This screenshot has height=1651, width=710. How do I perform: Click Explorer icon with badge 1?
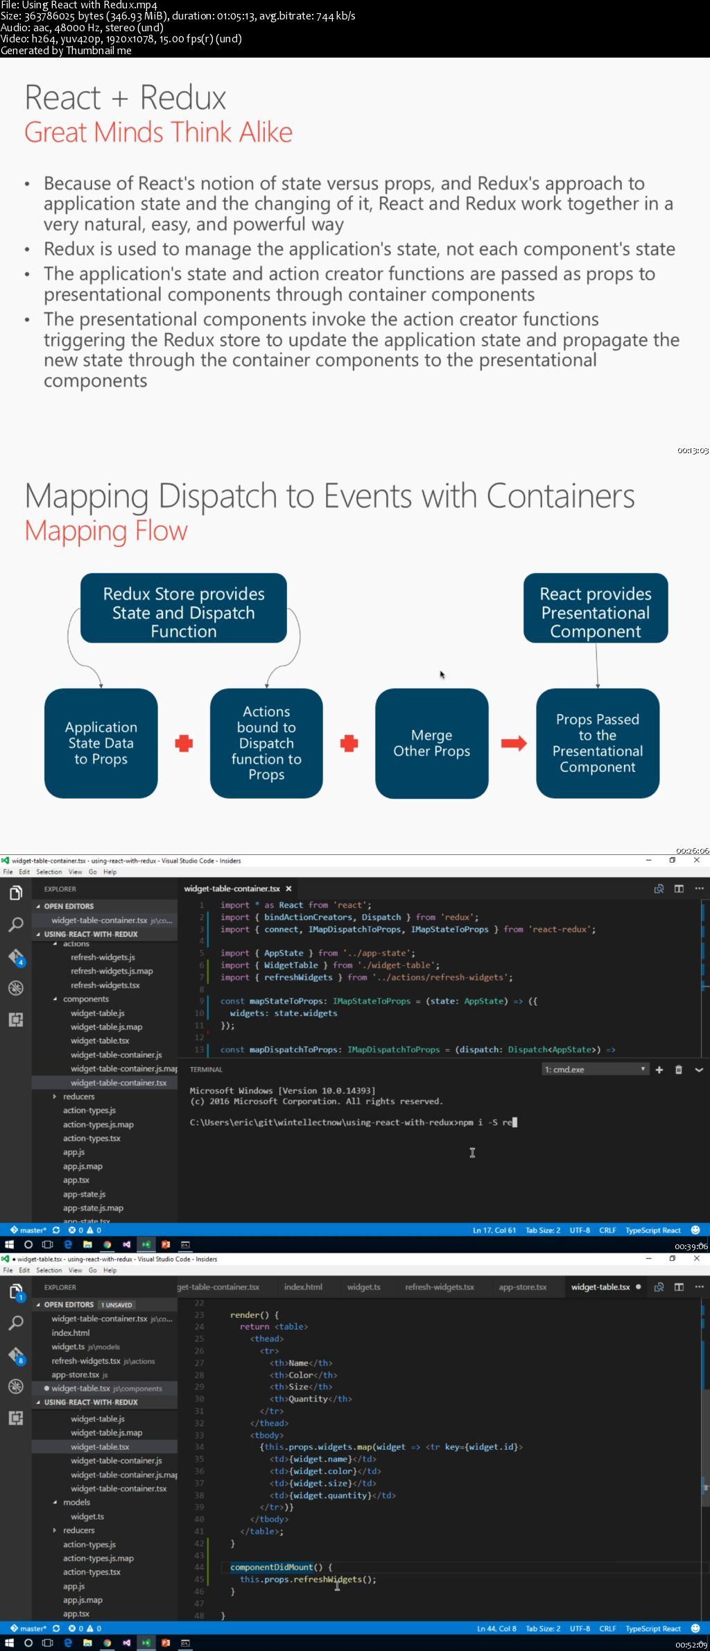16,1292
